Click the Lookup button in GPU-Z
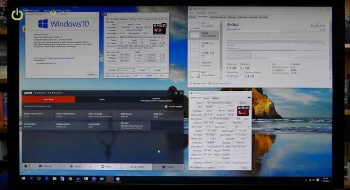The width and height of the screenshot is (350, 190). coord(243,103)
